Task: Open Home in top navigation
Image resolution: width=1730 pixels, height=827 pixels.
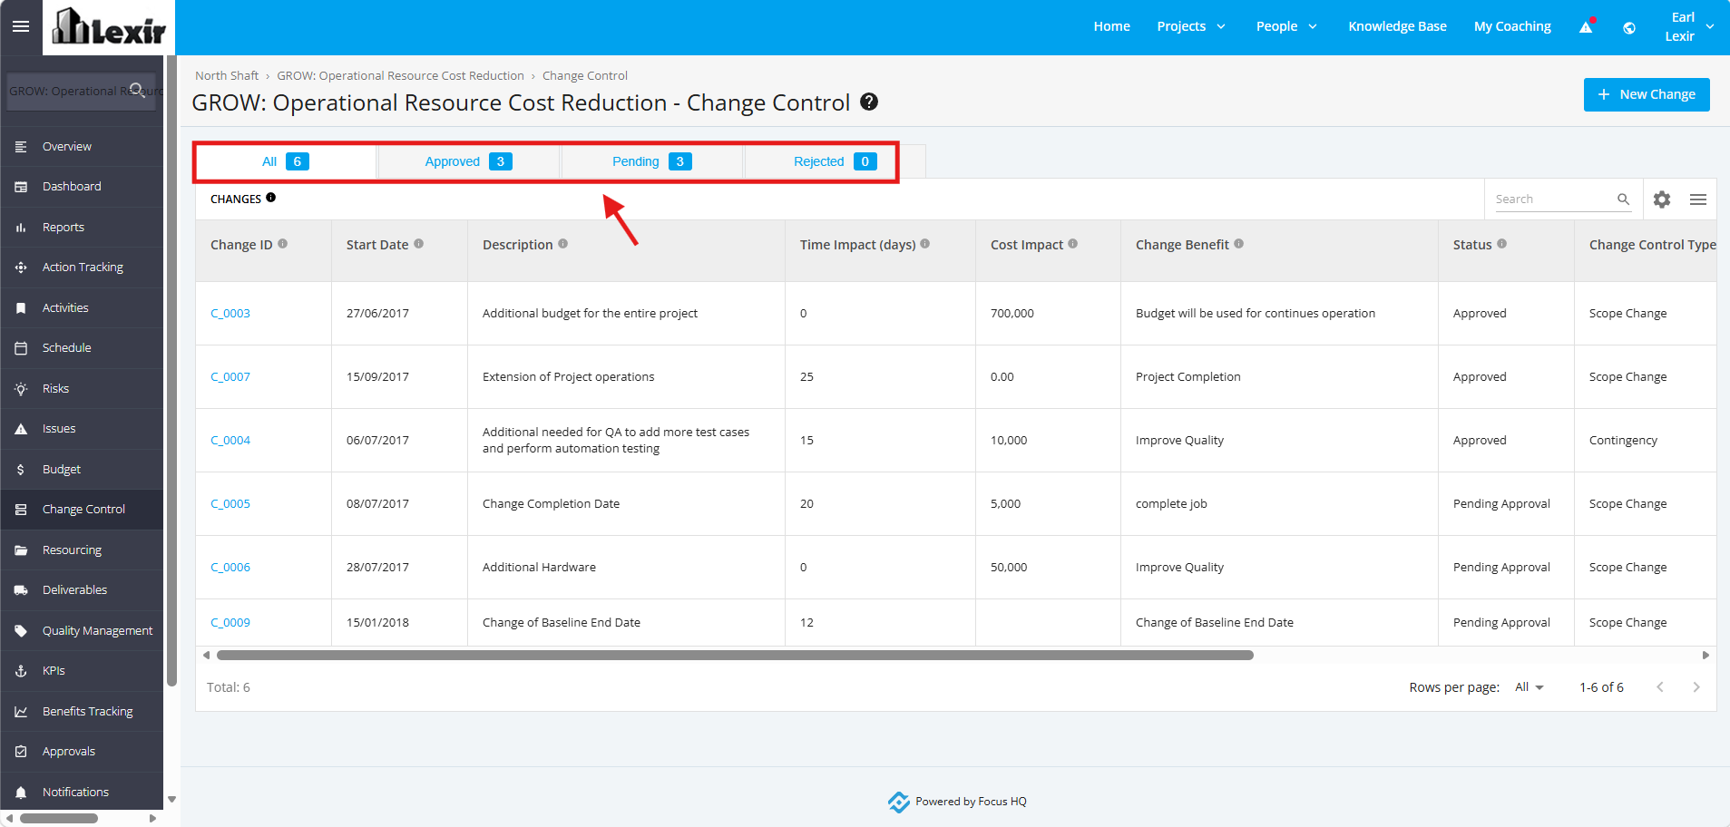Action: 1111,26
